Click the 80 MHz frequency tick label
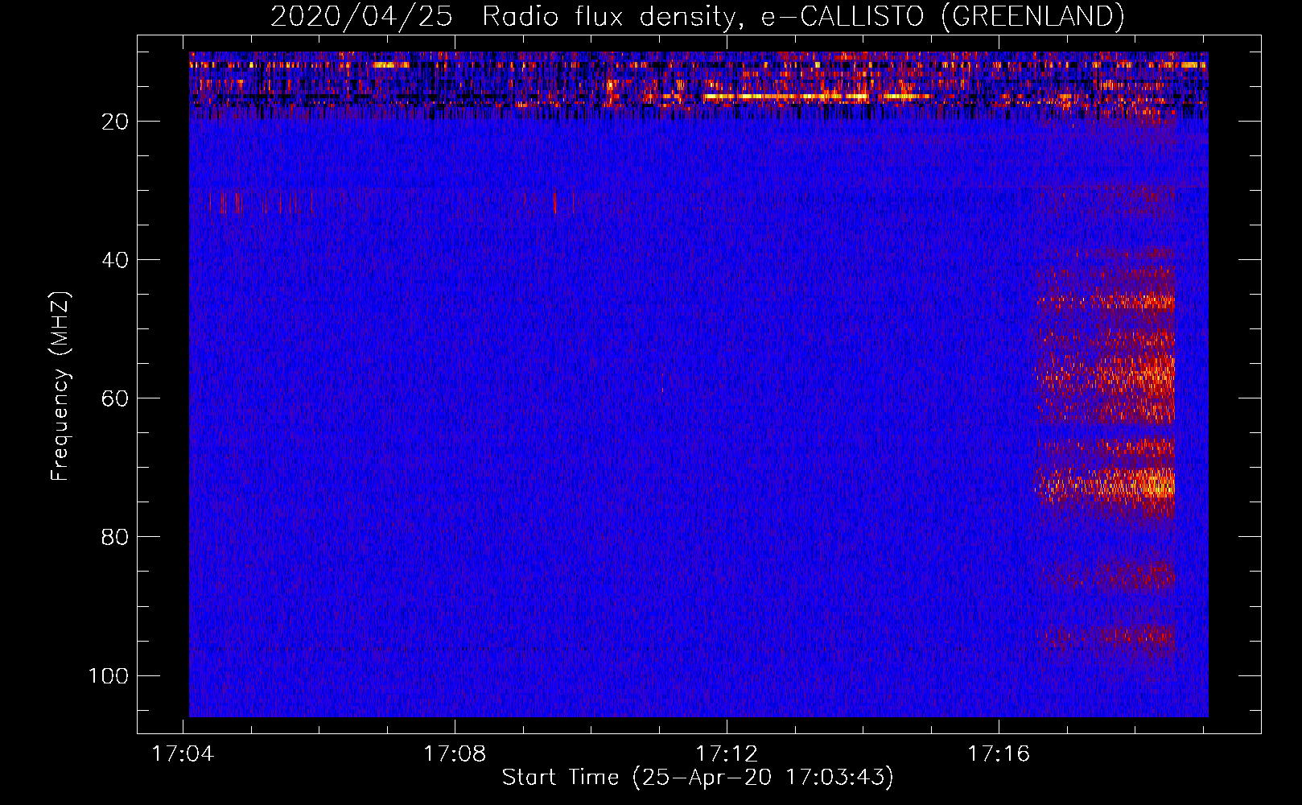1302x805 pixels. (115, 537)
